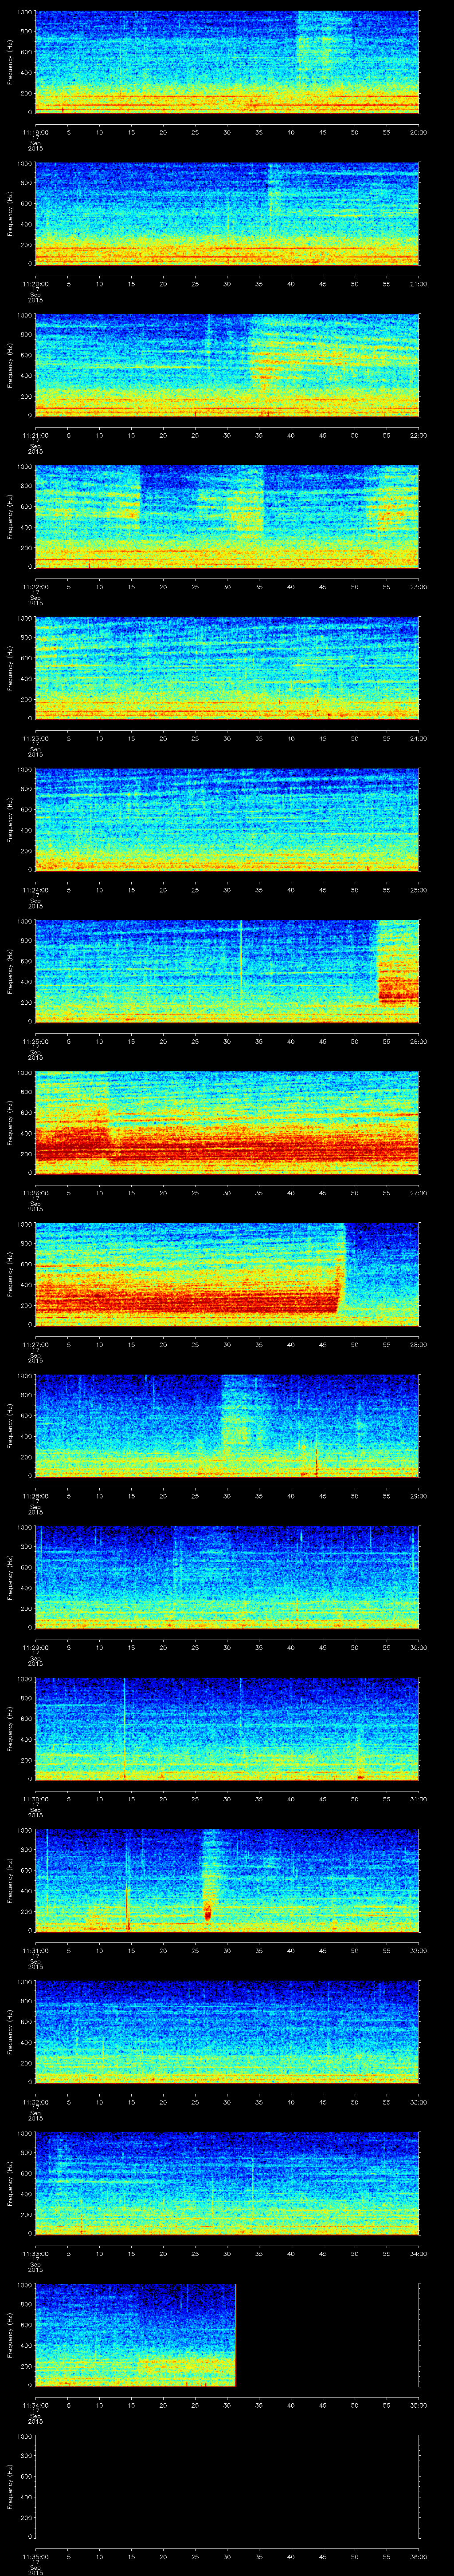The height and width of the screenshot is (2576, 454).
Task: Click the 30-second tick label under the 11:26:00 panel
Action: (227, 1193)
